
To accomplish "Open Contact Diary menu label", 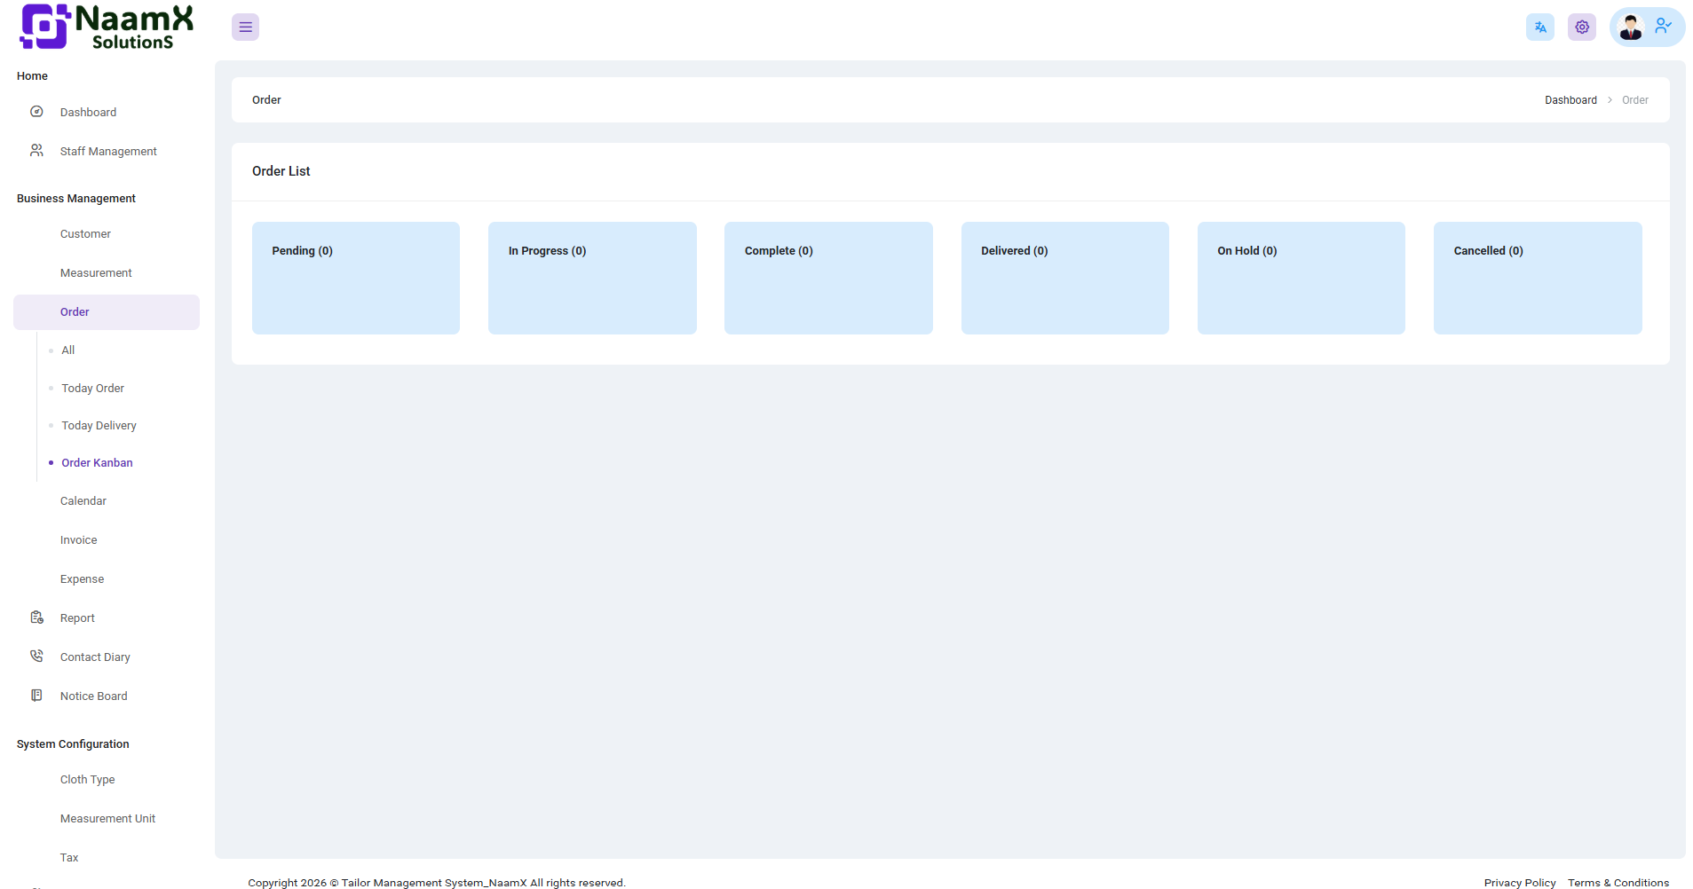I will (95, 657).
